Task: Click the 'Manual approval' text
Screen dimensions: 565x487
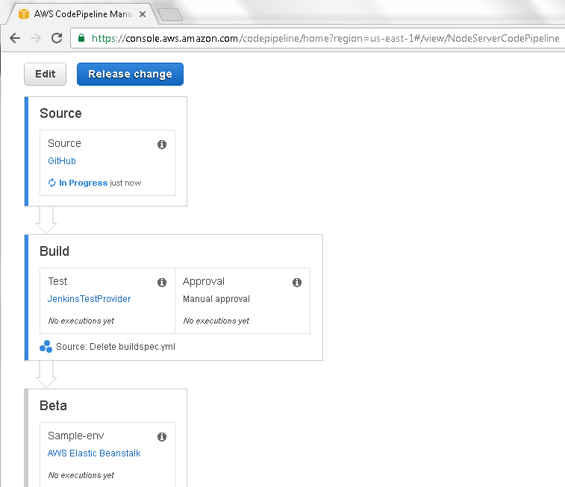Action: click(x=216, y=299)
